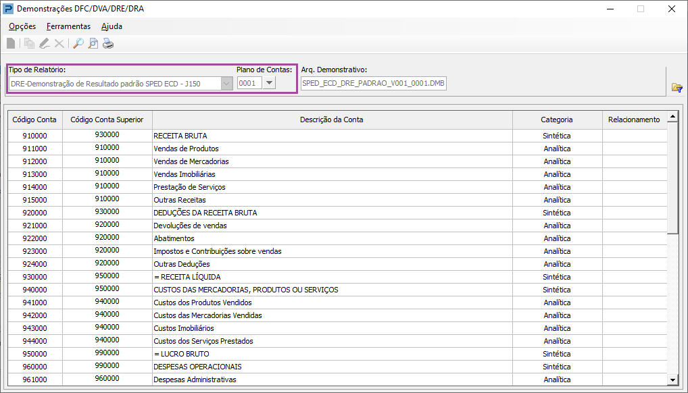This screenshot has height=393, width=688.
Task: Sort by the Categoria column header
Action: click(556, 120)
